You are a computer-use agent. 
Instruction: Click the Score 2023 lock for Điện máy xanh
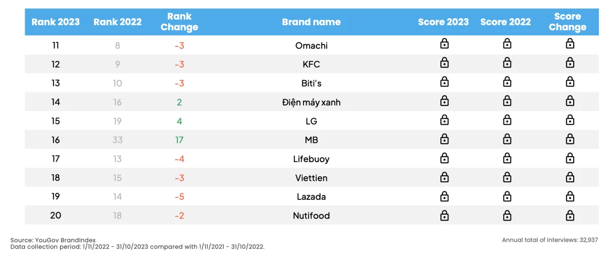[x=444, y=101]
